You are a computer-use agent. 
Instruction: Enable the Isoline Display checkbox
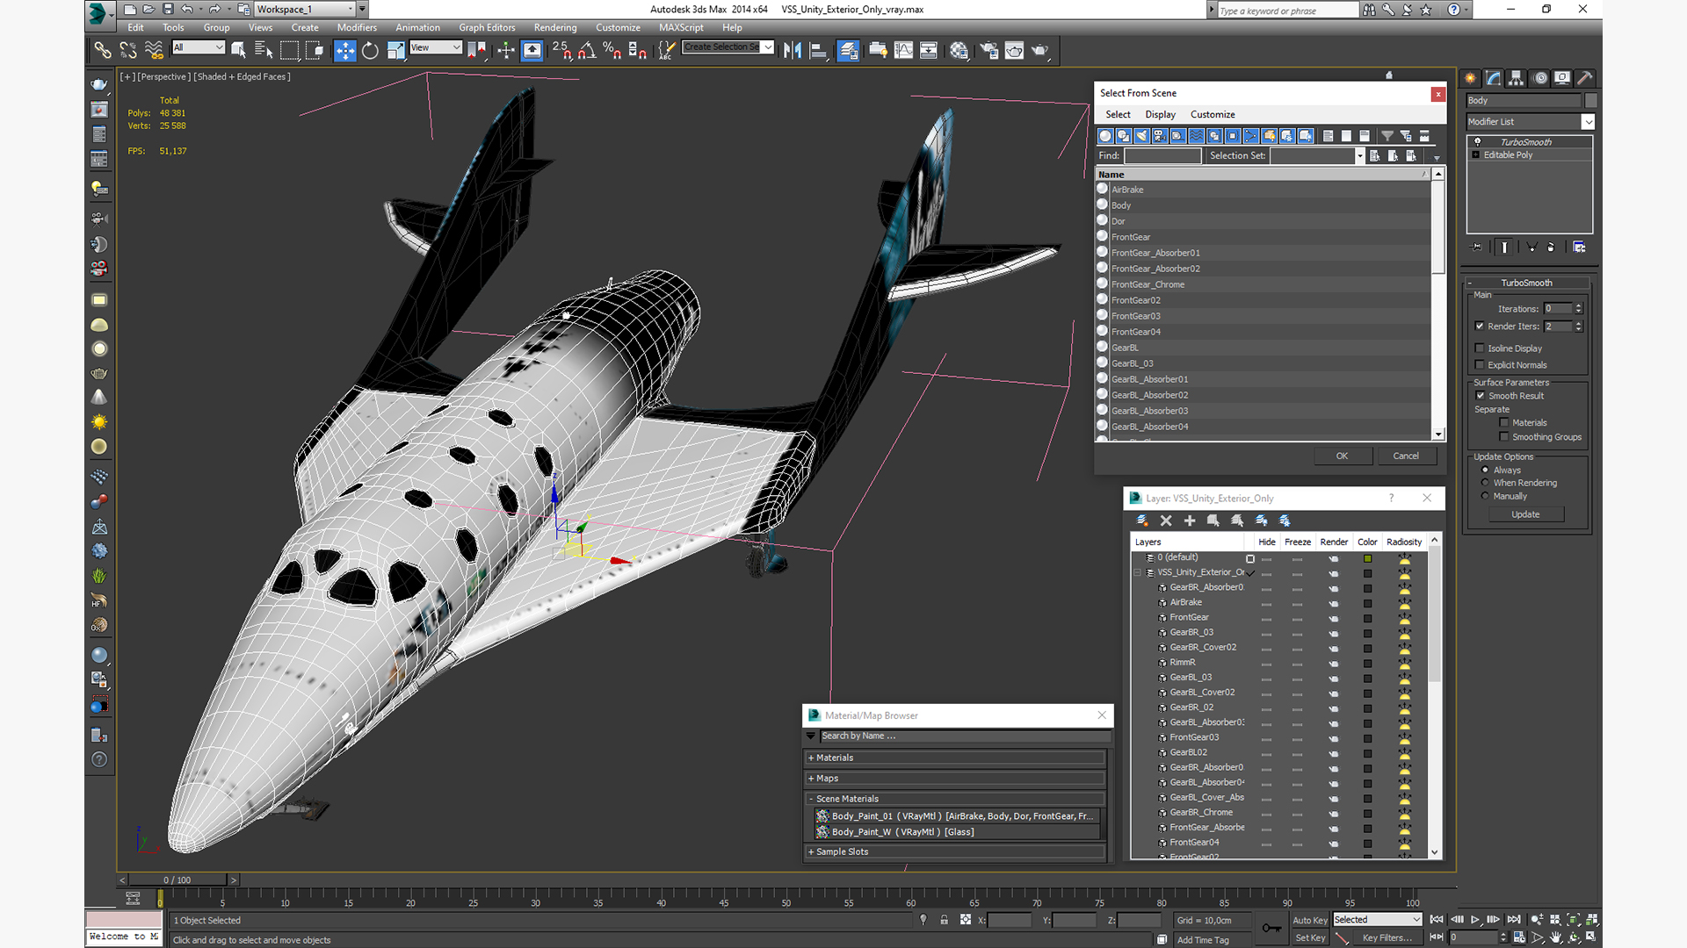coord(1480,348)
